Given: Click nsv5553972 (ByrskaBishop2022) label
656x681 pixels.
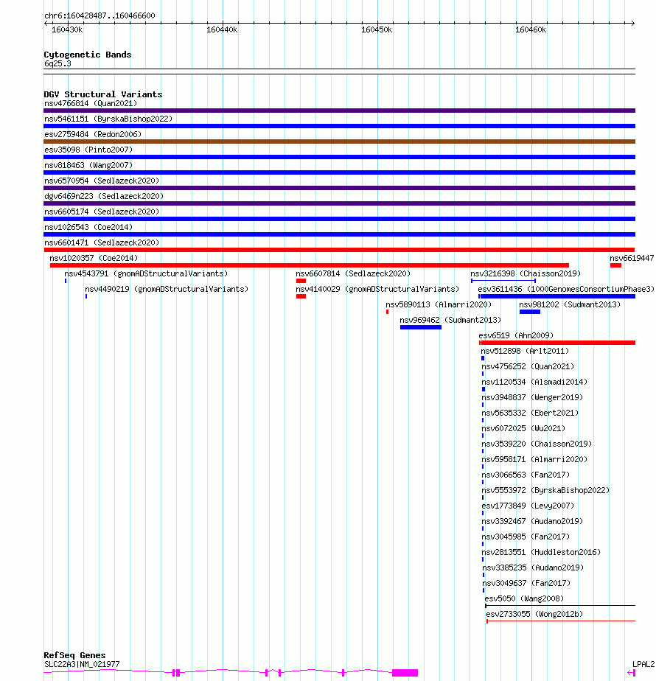Looking at the screenshot, I should pos(545,490).
